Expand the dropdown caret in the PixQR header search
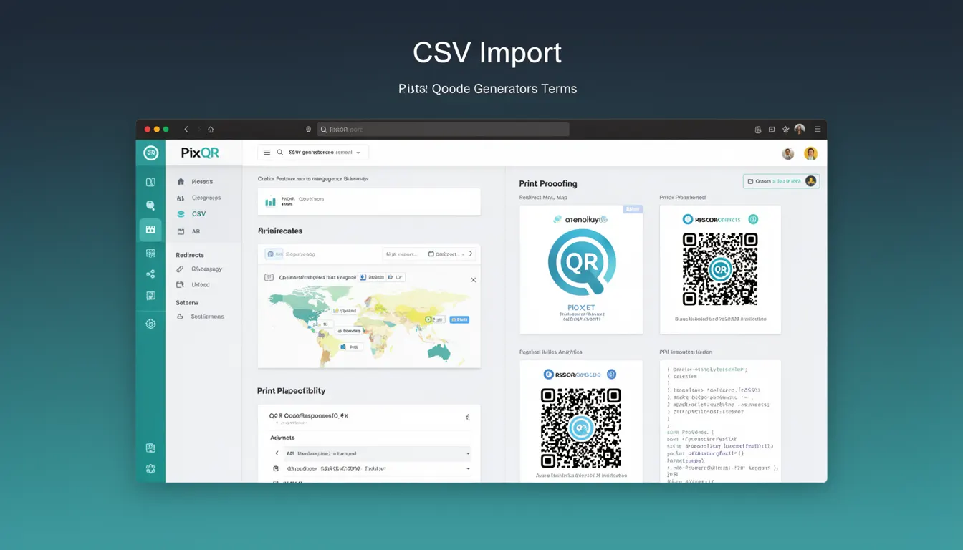This screenshot has width=963, height=550. pos(358,153)
